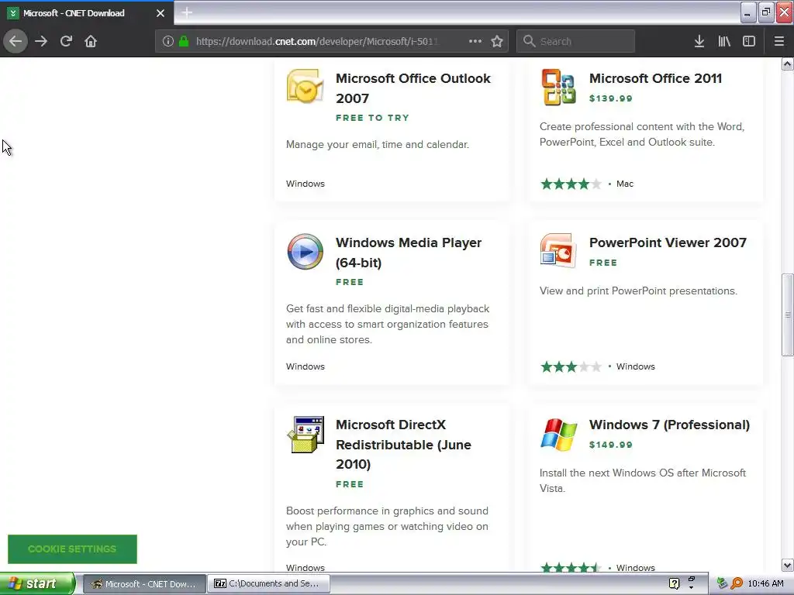Focus the browser Search box
Image resolution: width=794 pixels, height=595 pixels.
[576, 41]
